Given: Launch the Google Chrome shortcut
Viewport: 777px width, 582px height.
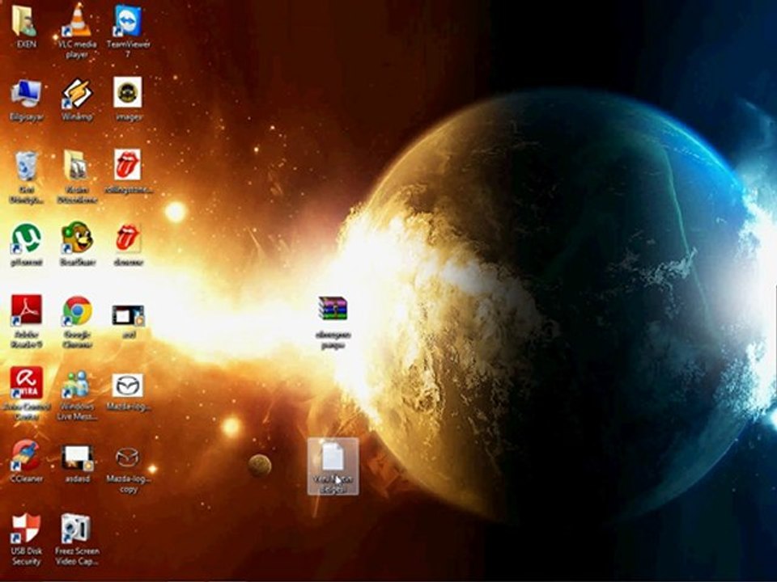Looking at the screenshot, I should (x=78, y=310).
